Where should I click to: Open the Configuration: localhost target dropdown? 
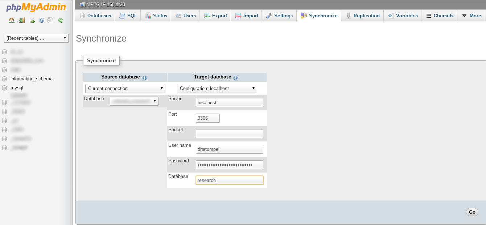217,88
